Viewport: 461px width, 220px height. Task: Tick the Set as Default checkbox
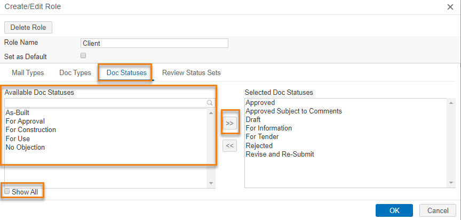click(83, 55)
